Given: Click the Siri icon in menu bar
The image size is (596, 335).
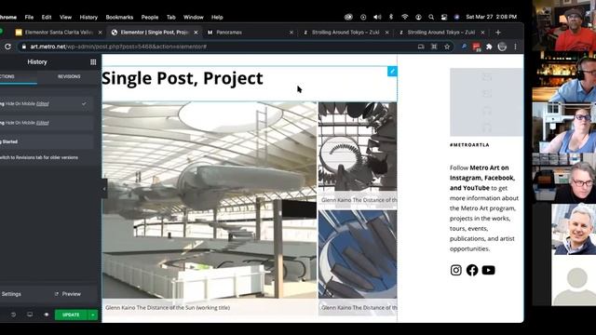Looking at the screenshot, I should (457, 17).
